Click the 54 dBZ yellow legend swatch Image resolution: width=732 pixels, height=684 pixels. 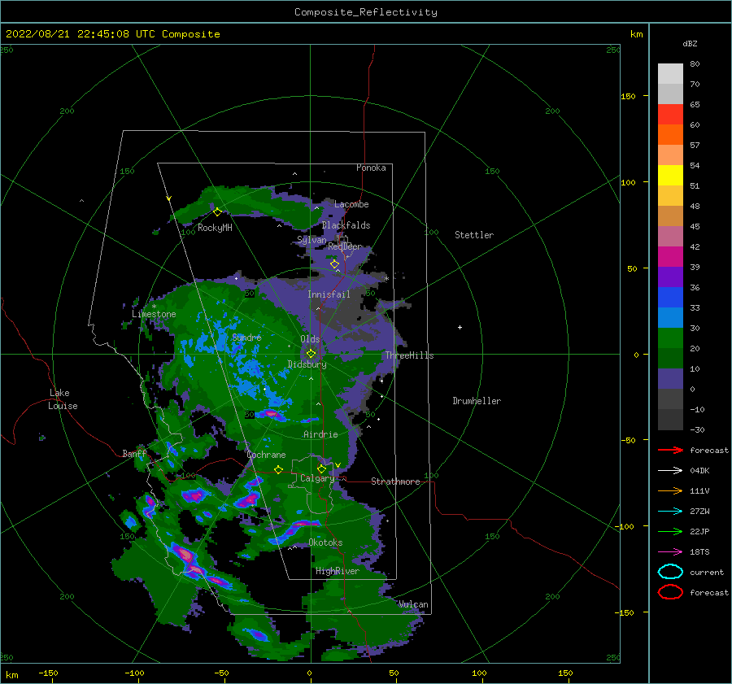(670, 175)
